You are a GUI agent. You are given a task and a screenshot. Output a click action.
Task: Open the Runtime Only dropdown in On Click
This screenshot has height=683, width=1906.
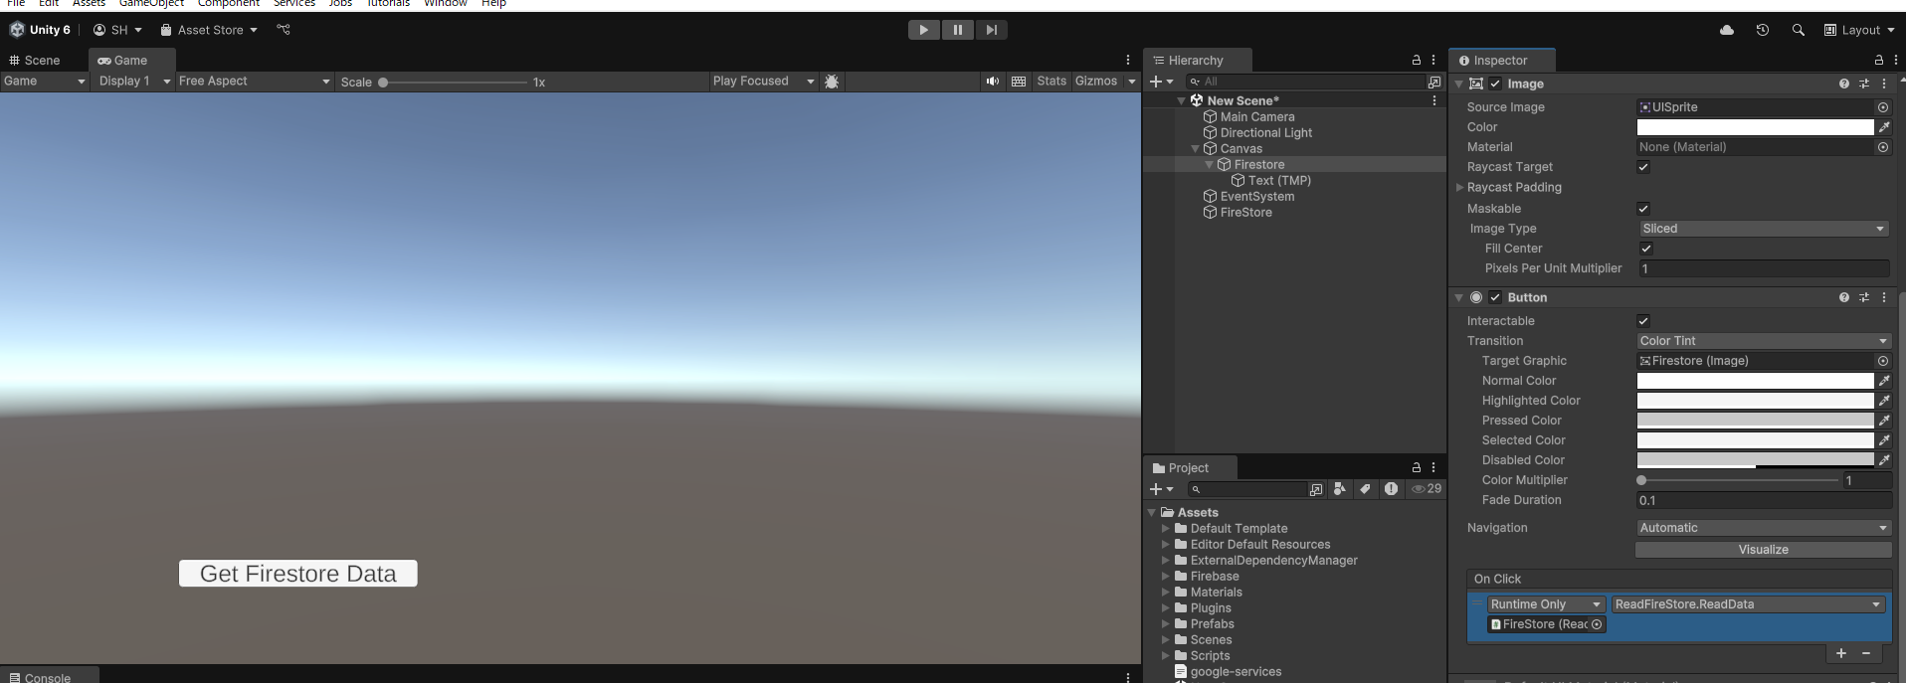point(1547,604)
